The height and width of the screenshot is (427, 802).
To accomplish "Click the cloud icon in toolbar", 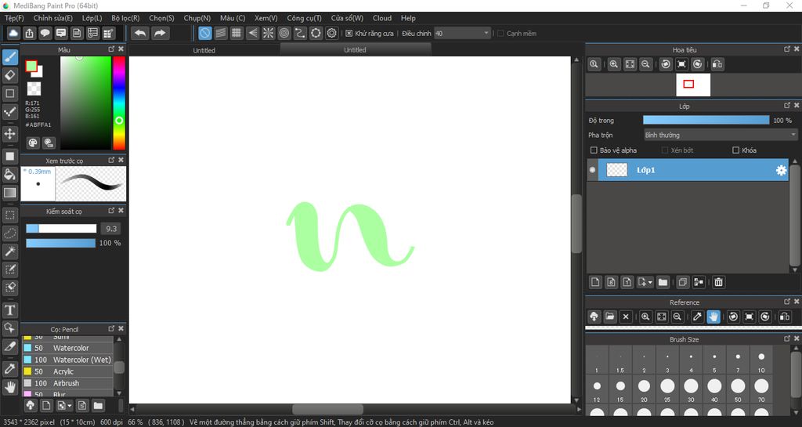I will 13,33.
